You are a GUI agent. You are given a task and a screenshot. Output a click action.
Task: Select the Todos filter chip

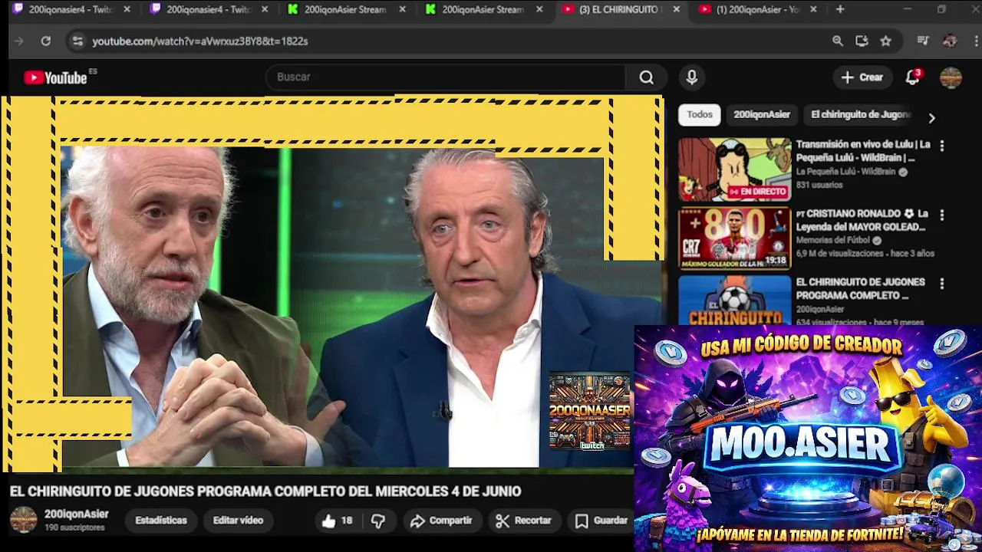pos(700,115)
